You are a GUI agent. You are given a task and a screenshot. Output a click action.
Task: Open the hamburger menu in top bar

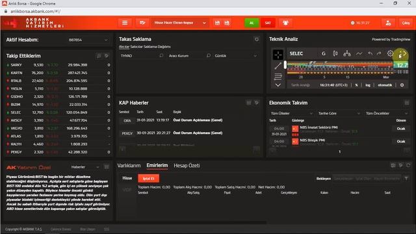[x=125, y=23]
